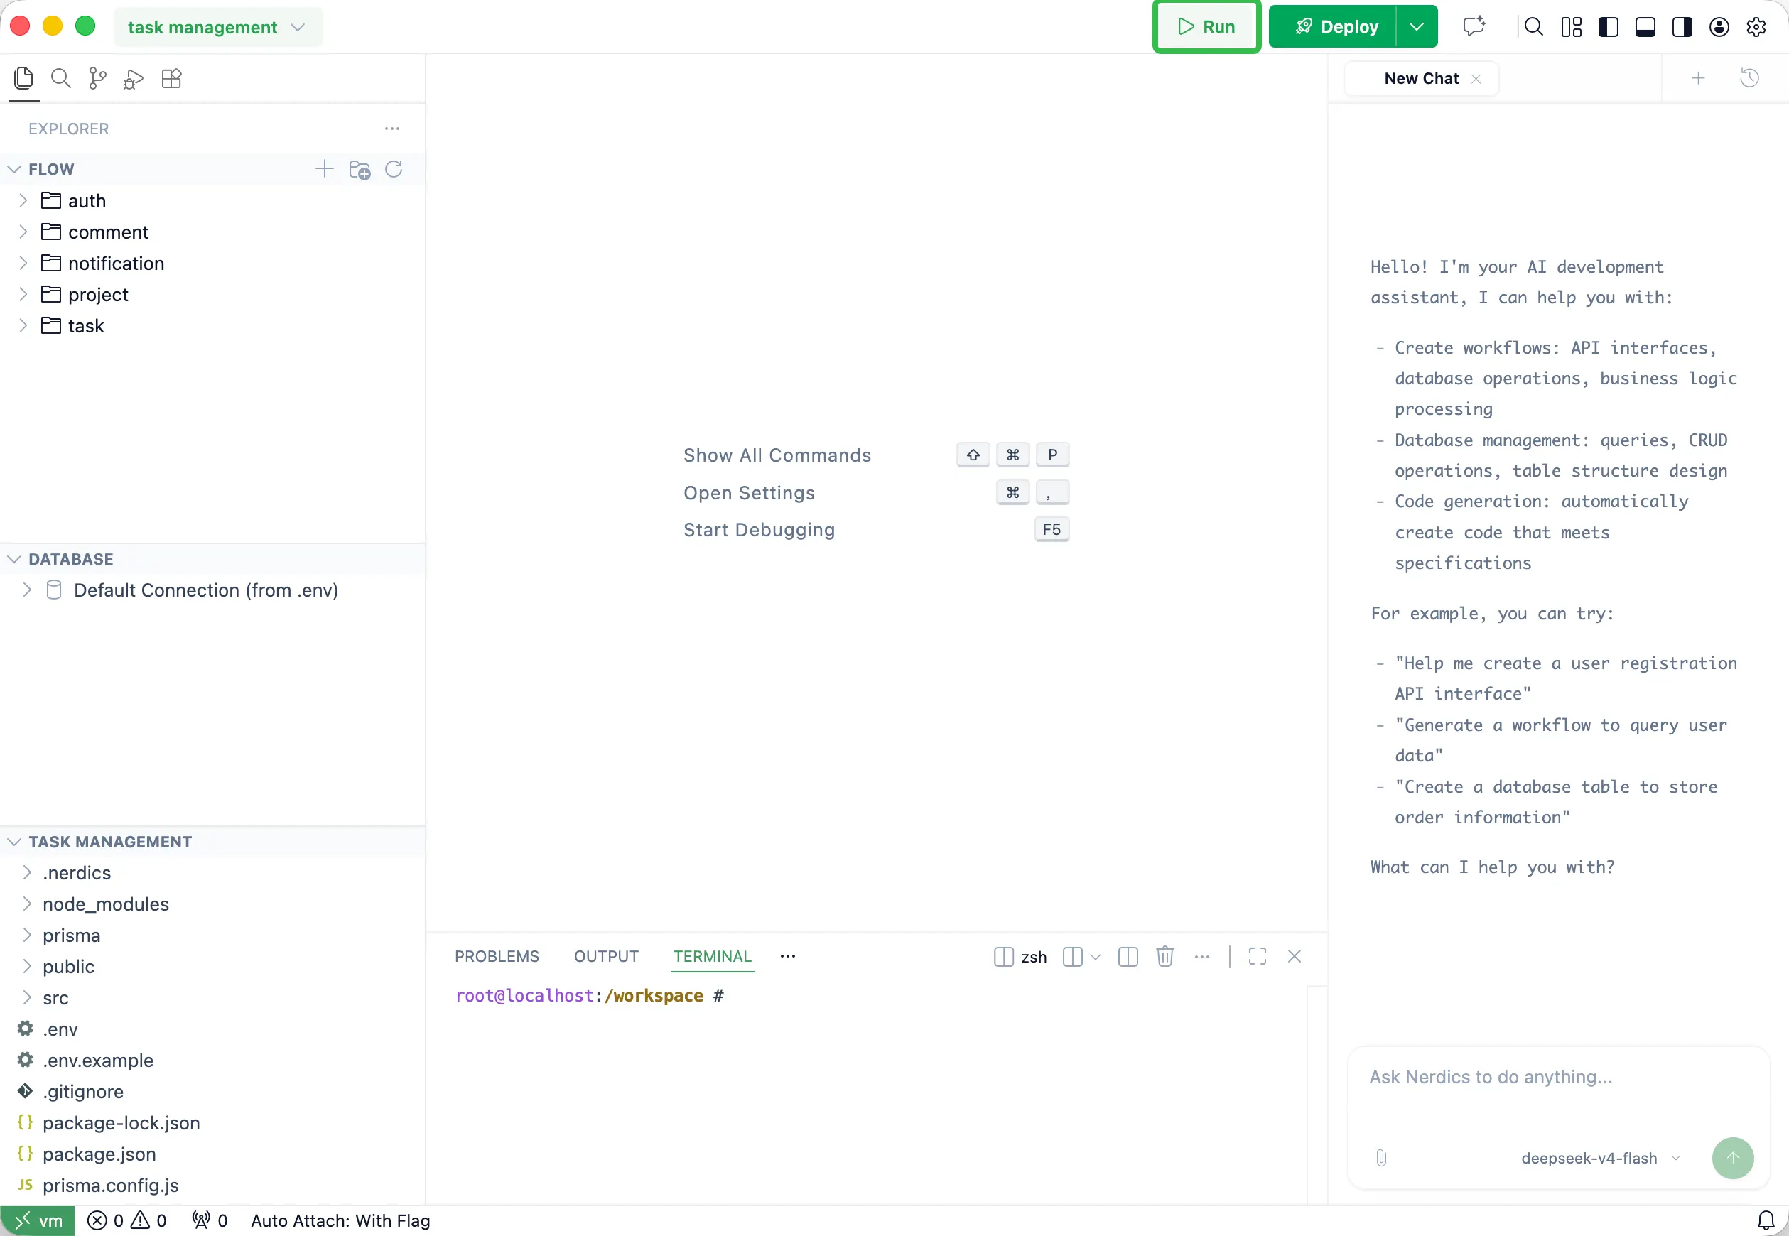Open the account profile icon
1789x1236 pixels.
(1719, 27)
